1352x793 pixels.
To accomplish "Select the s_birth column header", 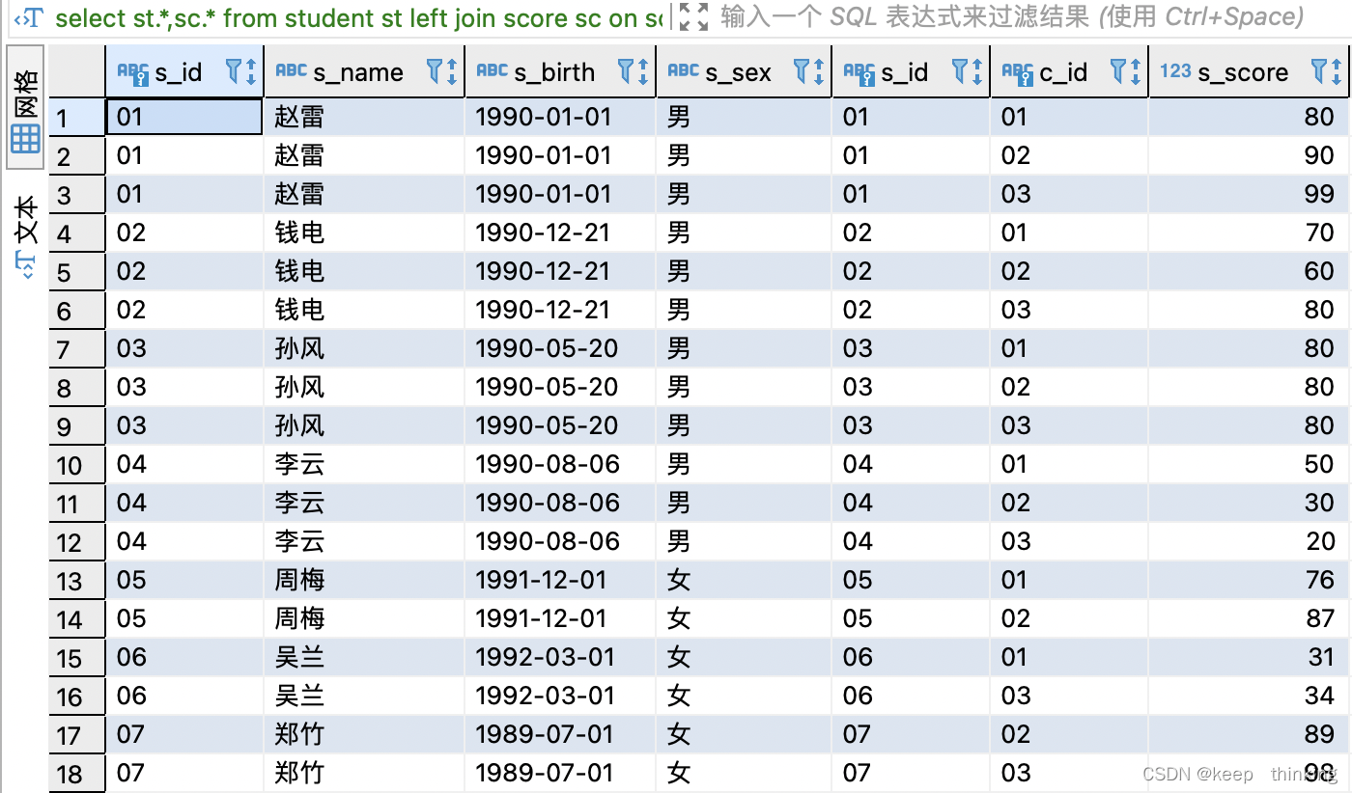I will tap(560, 71).
